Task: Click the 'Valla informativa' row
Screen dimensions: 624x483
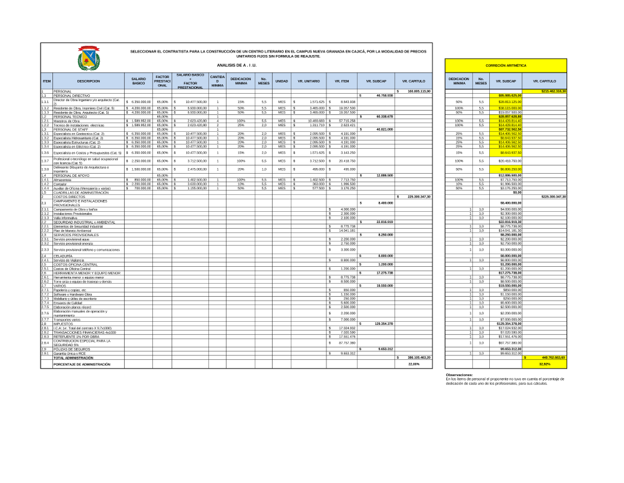Action: click(66, 218)
